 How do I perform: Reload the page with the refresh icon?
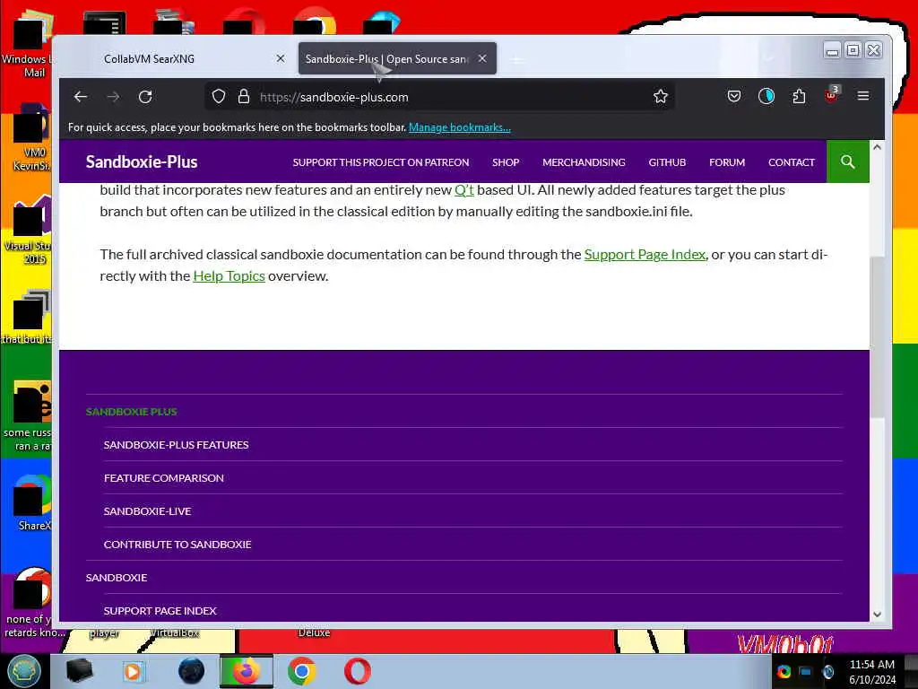[x=145, y=97]
